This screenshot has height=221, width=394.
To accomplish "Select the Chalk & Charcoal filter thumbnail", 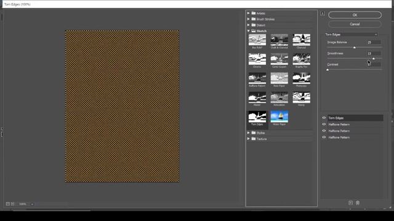I will click(x=279, y=40).
